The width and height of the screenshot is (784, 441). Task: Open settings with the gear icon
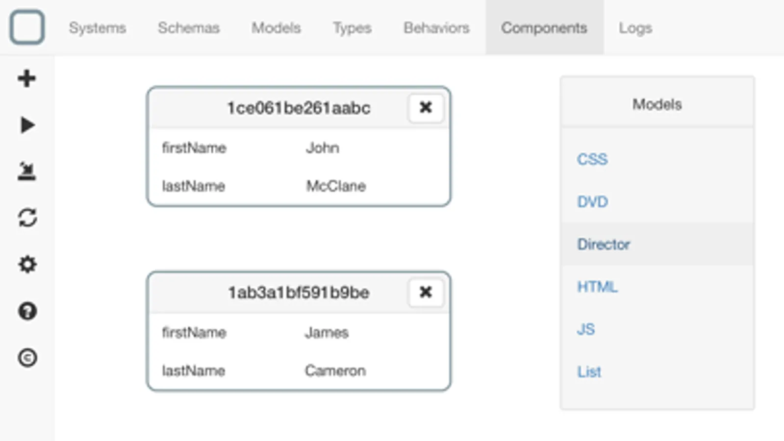tap(27, 265)
